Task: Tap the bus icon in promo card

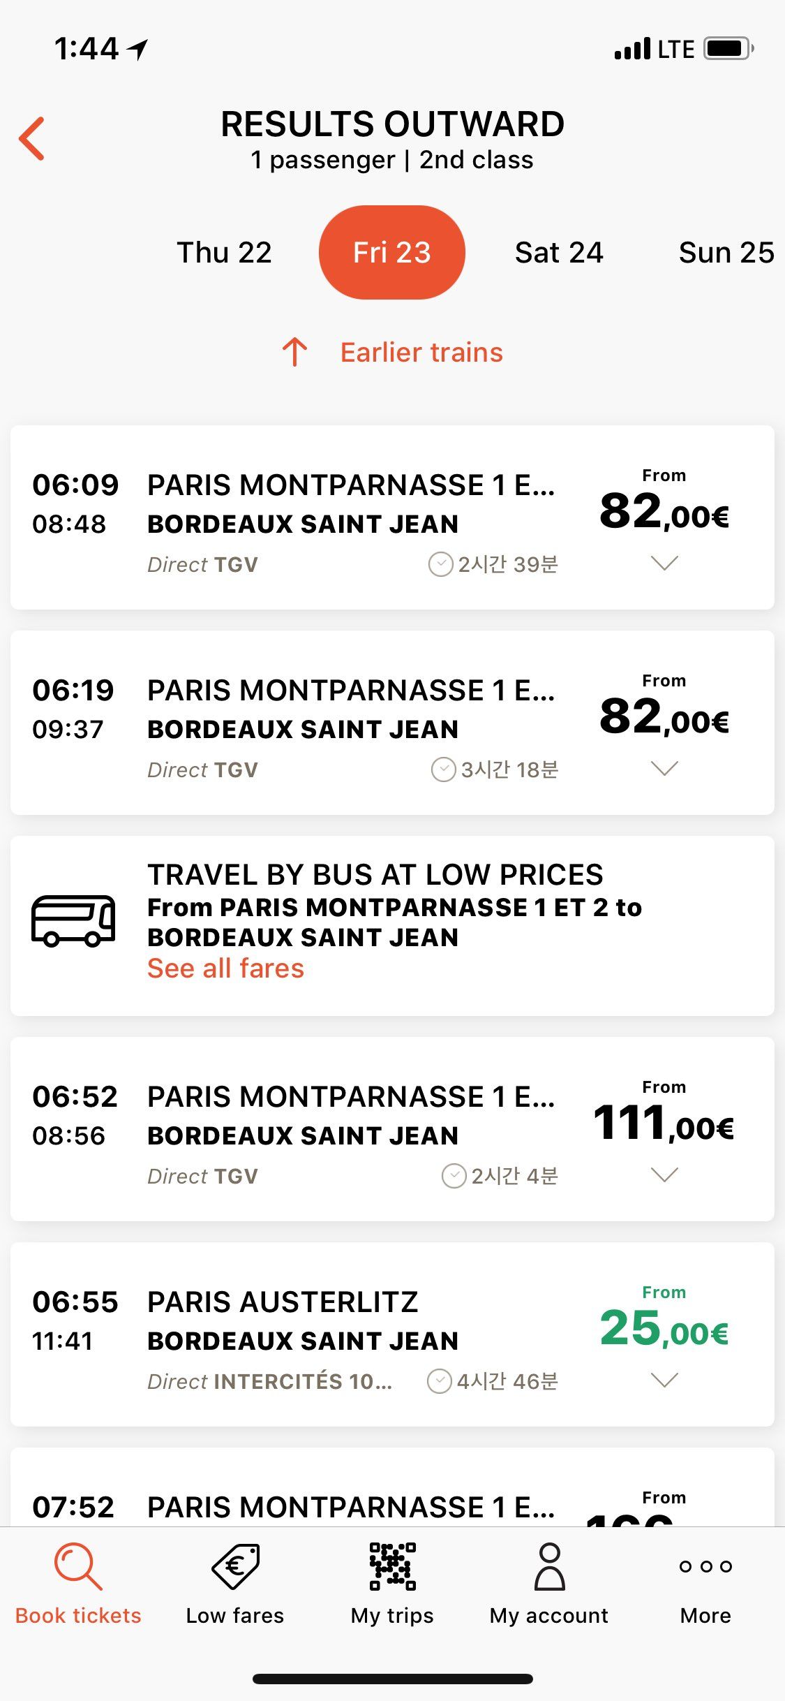Action: 73,920
